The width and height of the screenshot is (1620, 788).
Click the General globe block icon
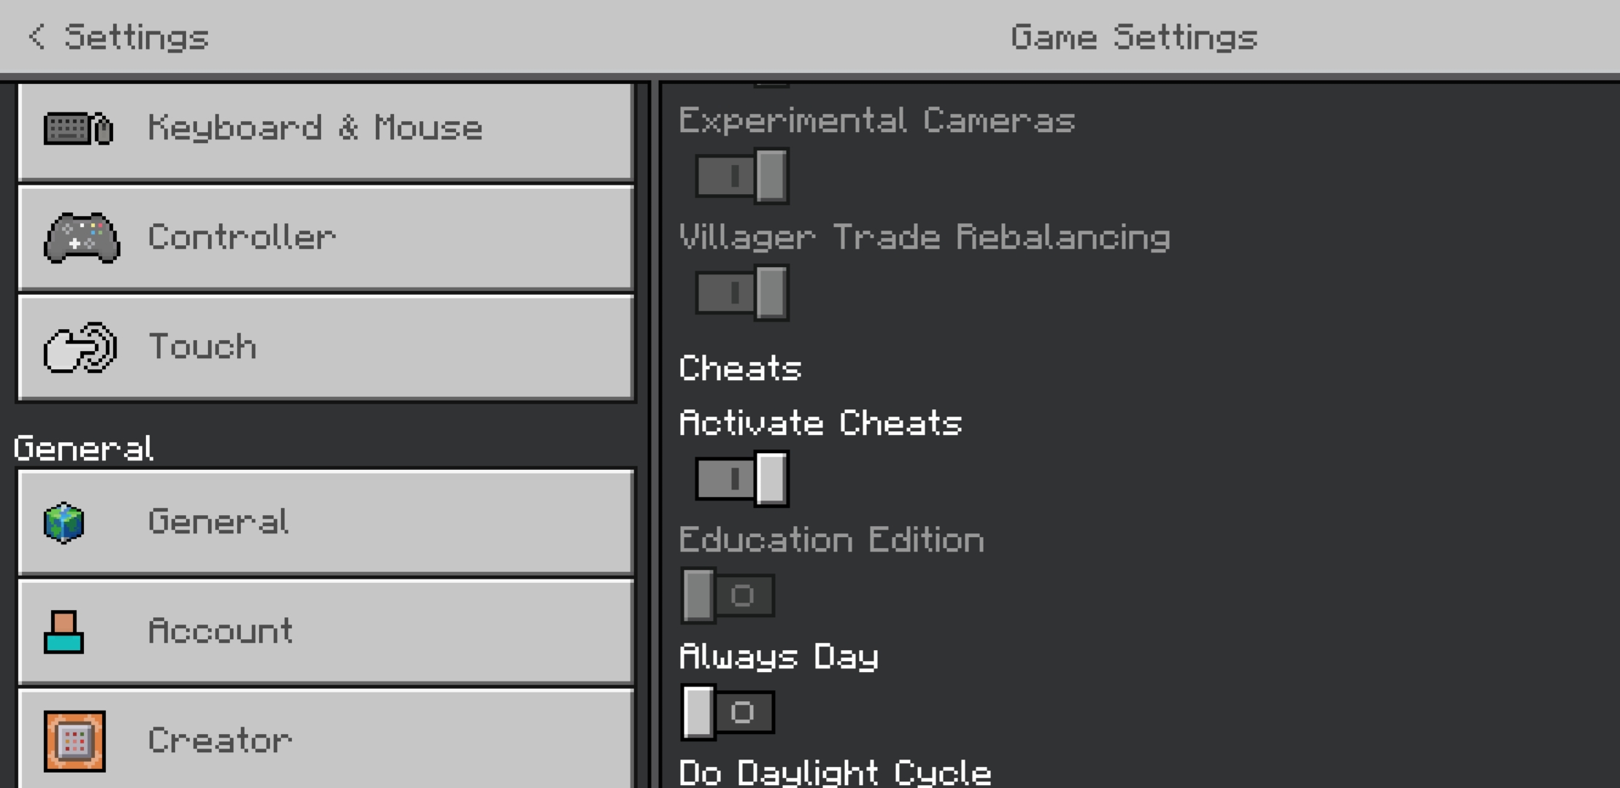(x=64, y=522)
